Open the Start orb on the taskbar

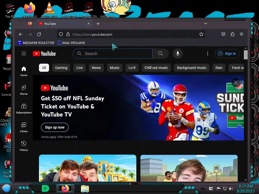coord(7,188)
